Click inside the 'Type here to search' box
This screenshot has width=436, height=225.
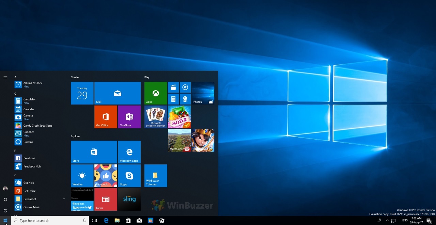pyautogui.click(x=44, y=220)
